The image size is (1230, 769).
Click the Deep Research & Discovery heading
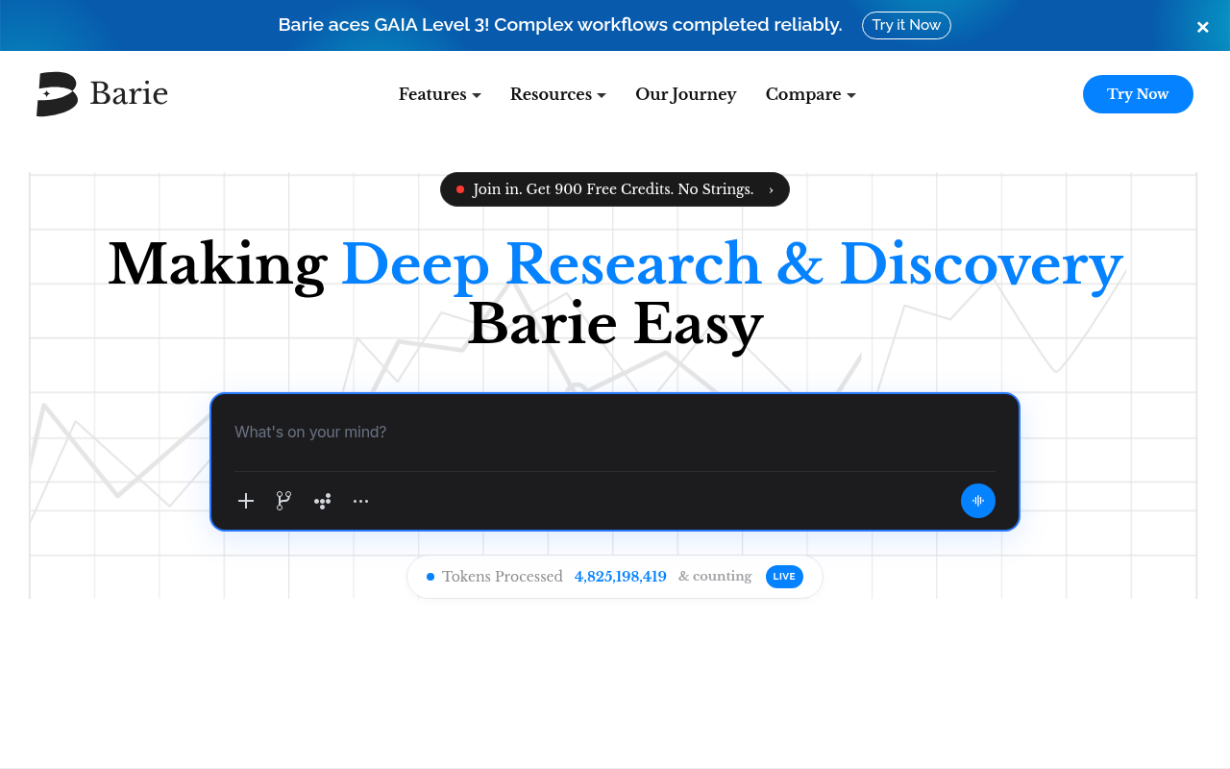click(x=732, y=265)
